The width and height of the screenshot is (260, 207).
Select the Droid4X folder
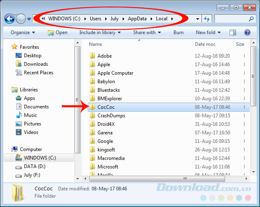[169, 124]
